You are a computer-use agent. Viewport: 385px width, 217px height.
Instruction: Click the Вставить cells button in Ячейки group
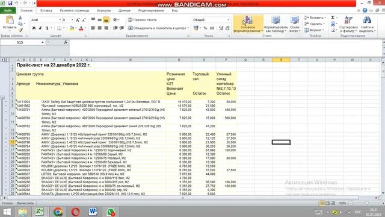pyautogui.click(x=315, y=17)
